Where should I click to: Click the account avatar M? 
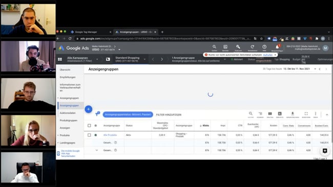pyautogui.click(x=325, y=48)
